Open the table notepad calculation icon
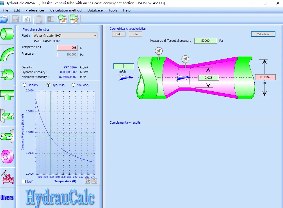The image size is (283, 208). click(x=74, y=19)
